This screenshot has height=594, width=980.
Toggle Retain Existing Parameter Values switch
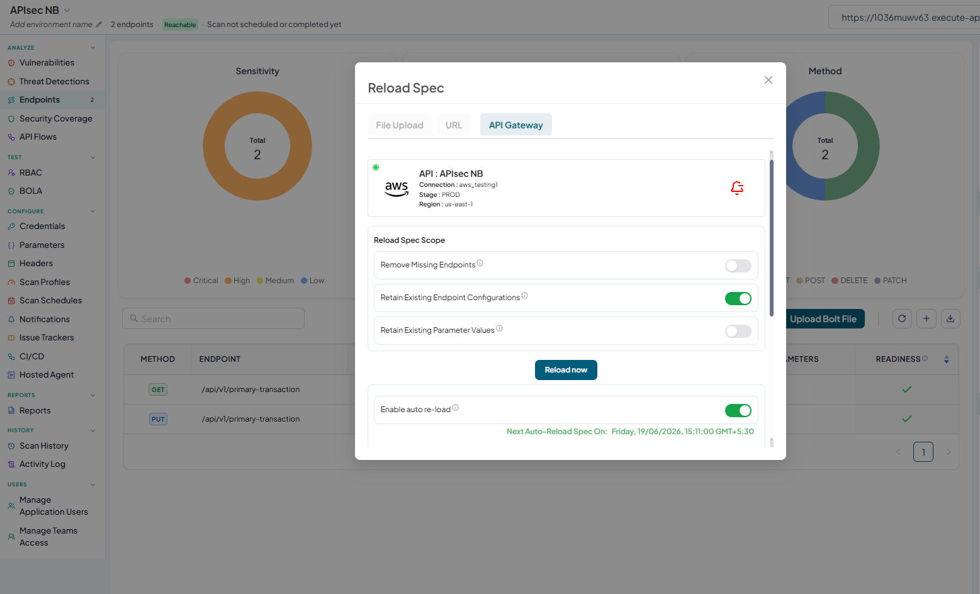(738, 332)
